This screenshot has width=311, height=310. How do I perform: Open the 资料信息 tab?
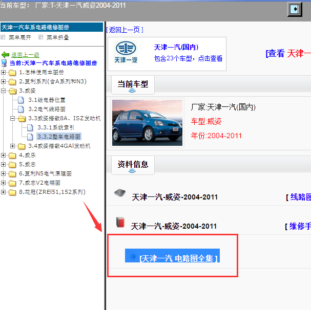point(133,165)
